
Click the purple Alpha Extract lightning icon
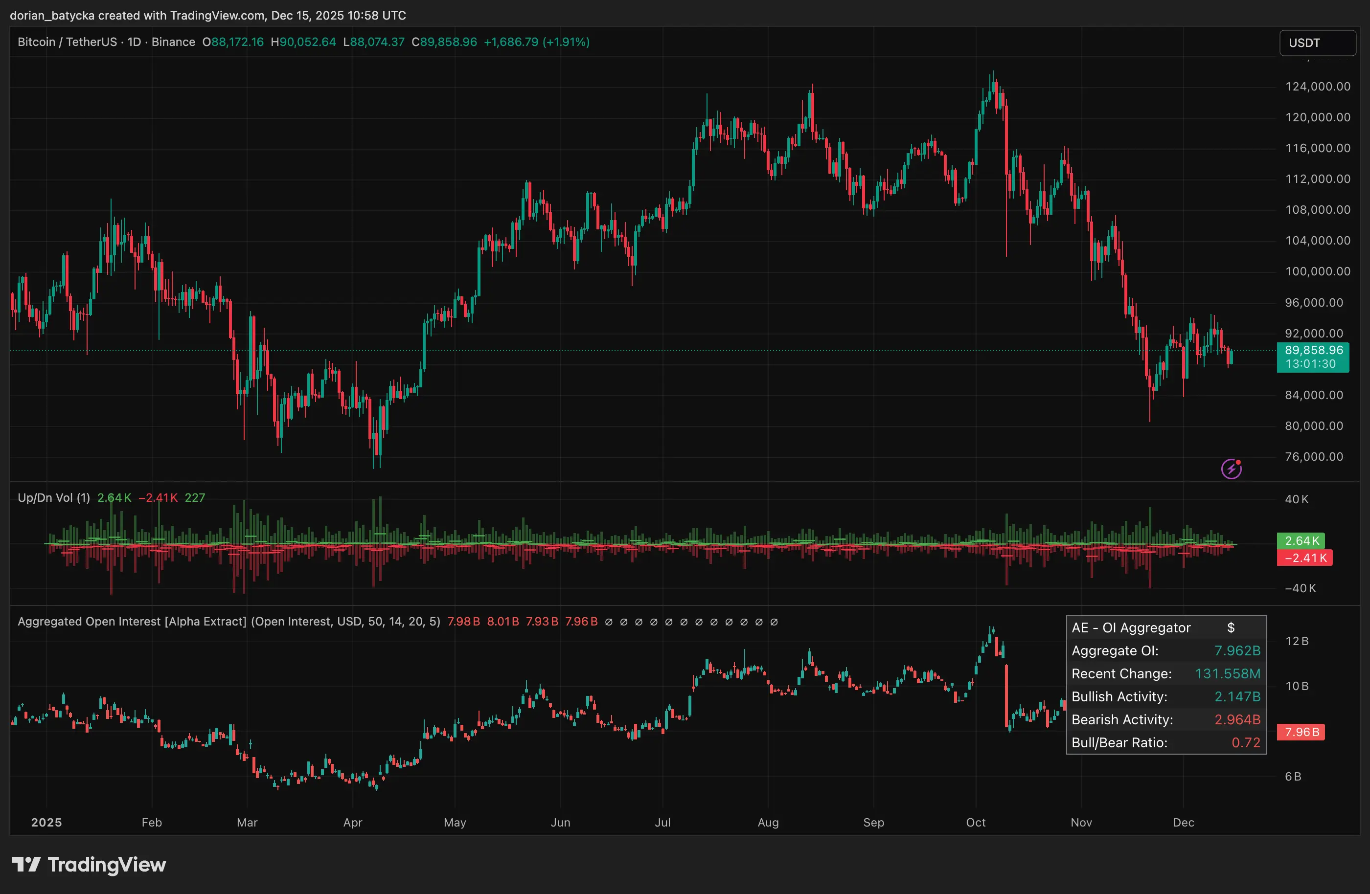1231,469
